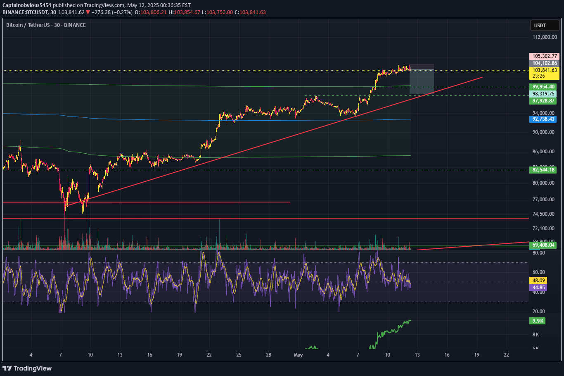
Task: Open the BINANCE:BTCUSDT symbol legend
Action: [26, 12]
